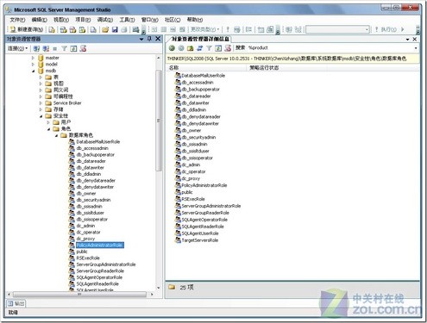Screen dimensions: 427x323
Task: Open the 窗口(W) menu
Action: 150,20
